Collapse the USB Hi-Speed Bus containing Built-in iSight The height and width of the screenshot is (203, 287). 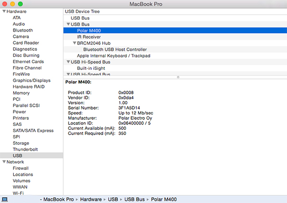click(68, 62)
